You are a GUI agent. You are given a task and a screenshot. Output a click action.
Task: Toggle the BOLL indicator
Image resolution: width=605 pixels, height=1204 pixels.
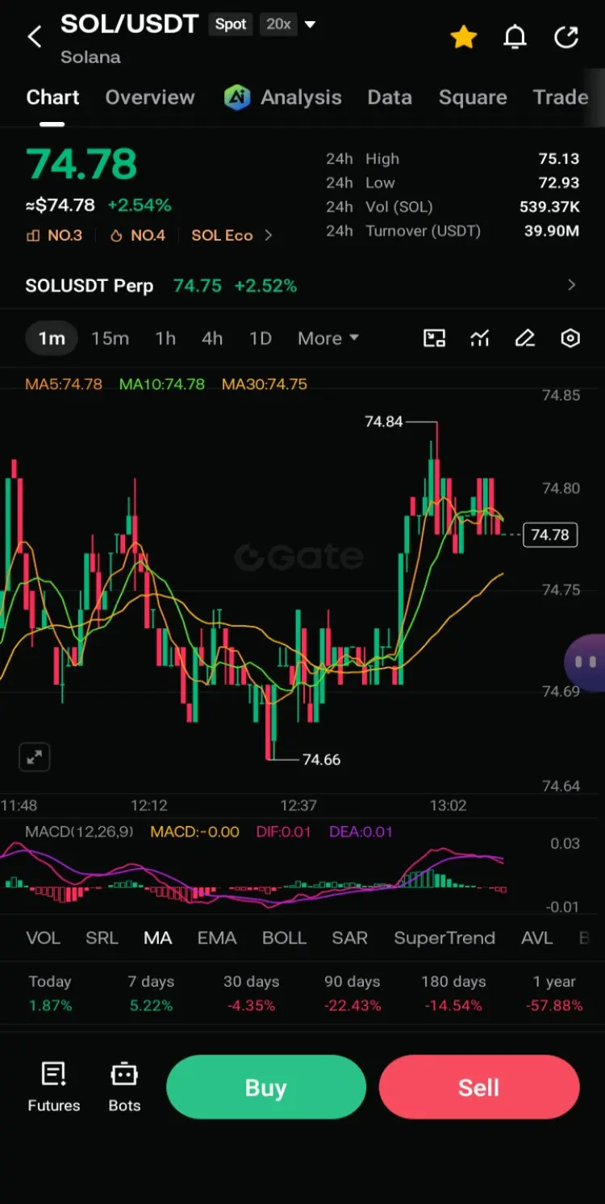284,938
